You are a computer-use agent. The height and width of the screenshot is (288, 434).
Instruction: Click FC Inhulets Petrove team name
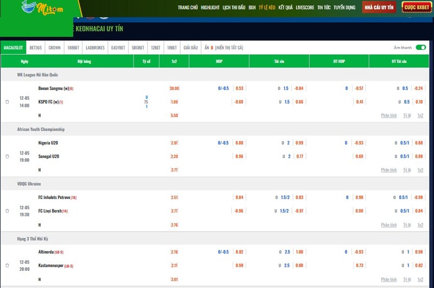54,197
